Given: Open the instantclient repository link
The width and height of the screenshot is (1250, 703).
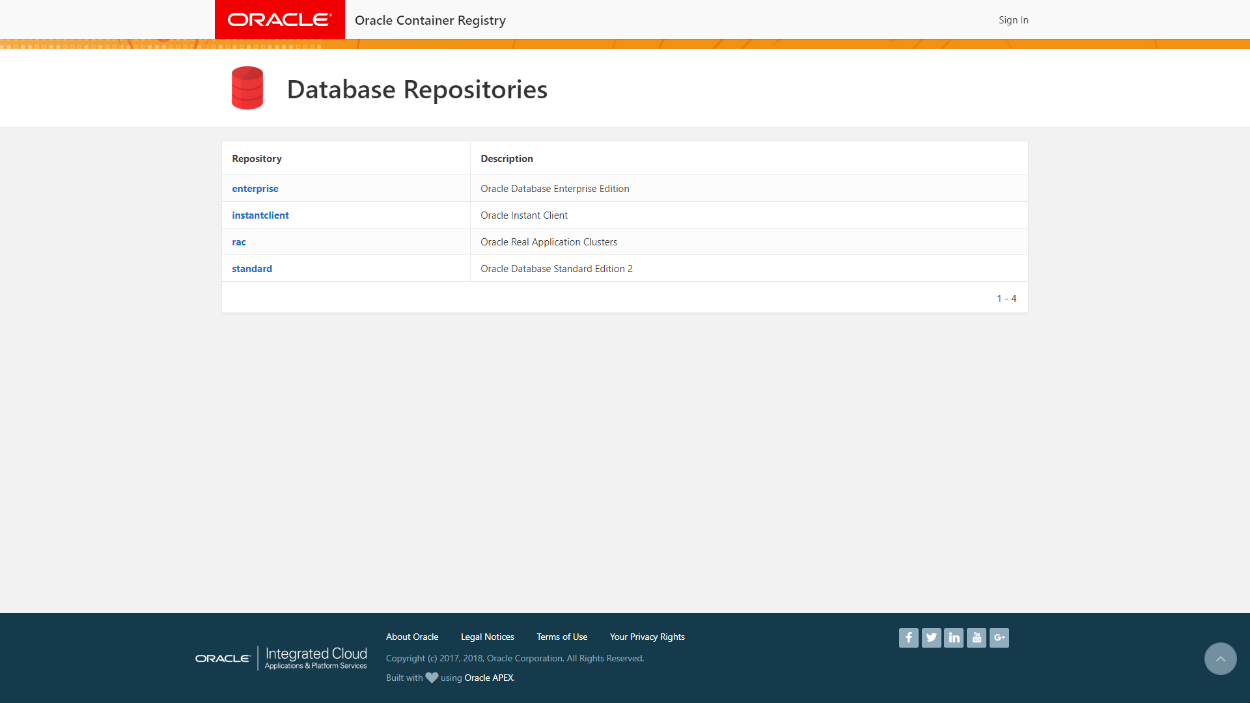Looking at the screenshot, I should click(x=260, y=215).
